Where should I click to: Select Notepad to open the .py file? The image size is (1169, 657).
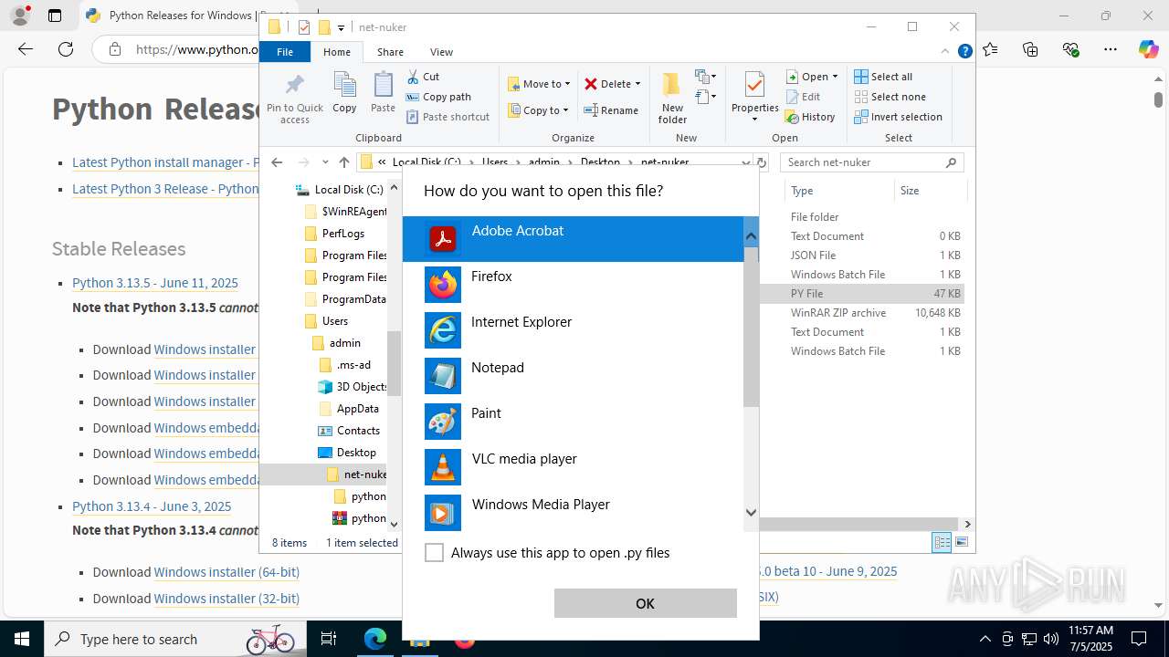(574, 376)
